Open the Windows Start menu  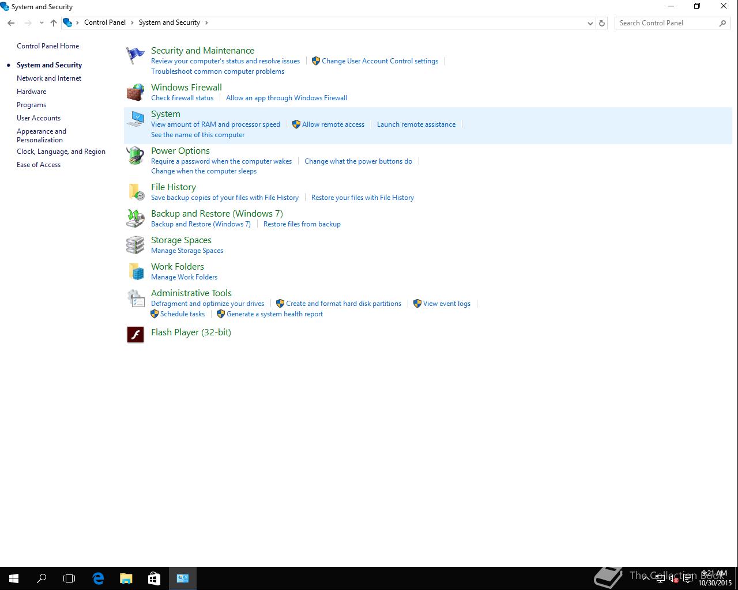click(x=14, y=578)
